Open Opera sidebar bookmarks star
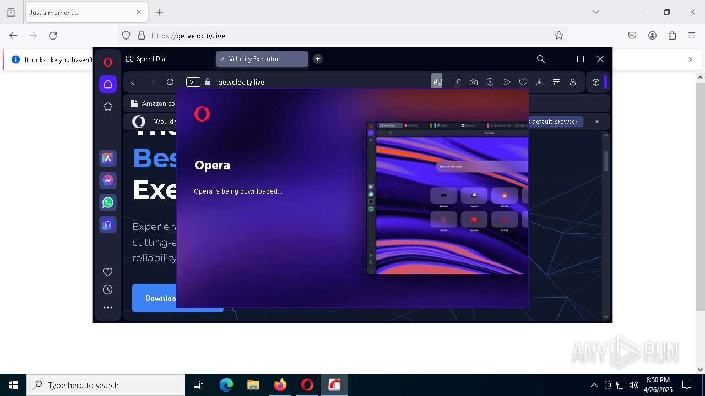 (x=108, y=106)
